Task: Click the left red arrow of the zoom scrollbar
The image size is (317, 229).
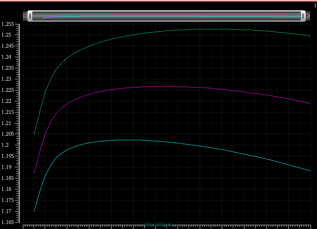Action: (x=25, y=16)
